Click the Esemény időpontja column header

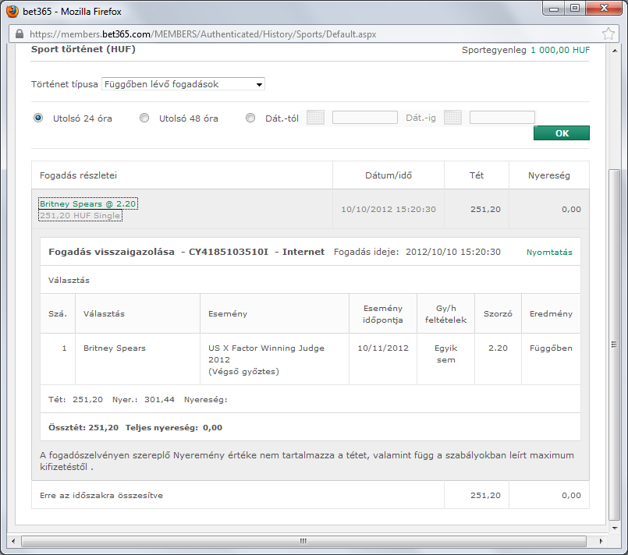point(383,313)
